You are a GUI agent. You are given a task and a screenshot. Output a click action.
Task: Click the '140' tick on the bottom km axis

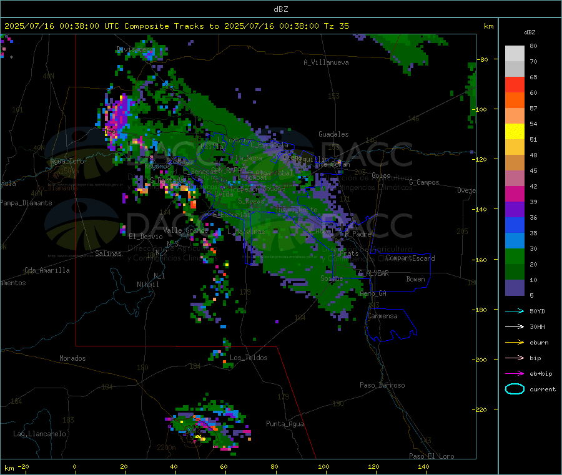pyautogui.click(x=423, y=466)
